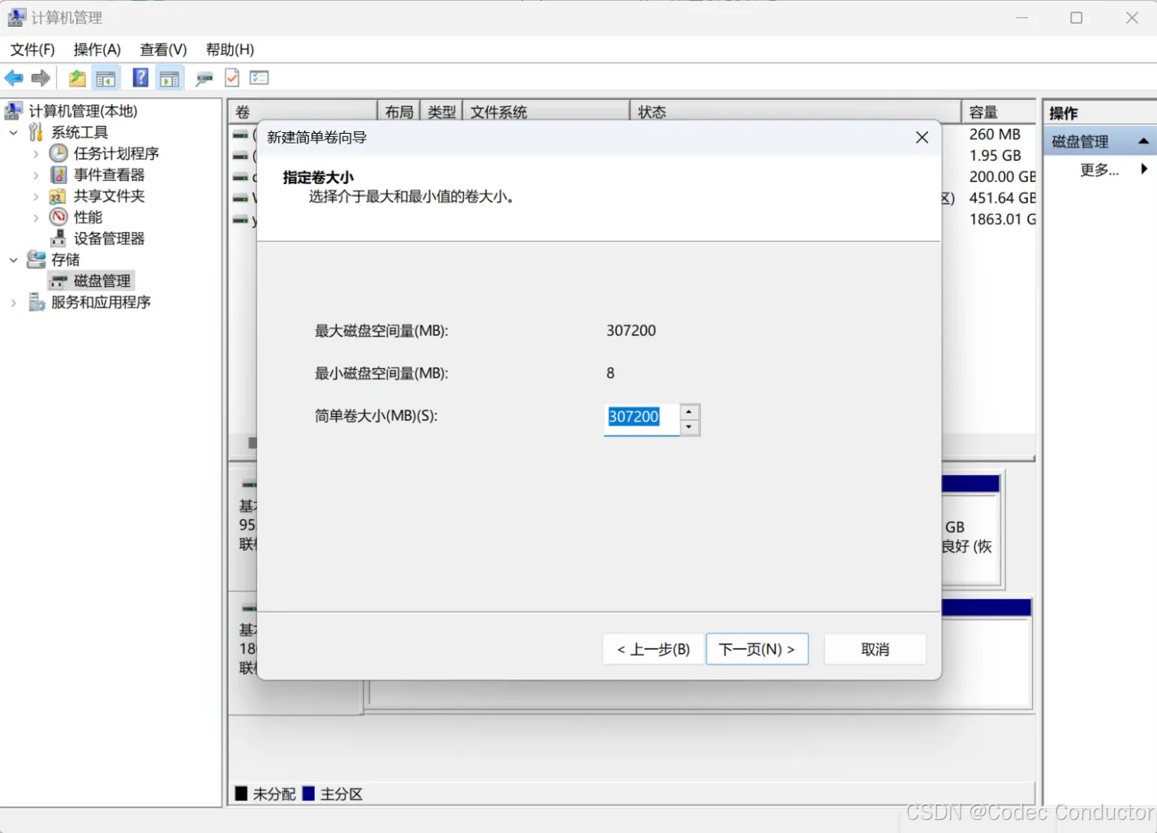This screenshot has width=1157, height=833.
Task: Collapse the 存储 tree node
Action: coord(13,260)
